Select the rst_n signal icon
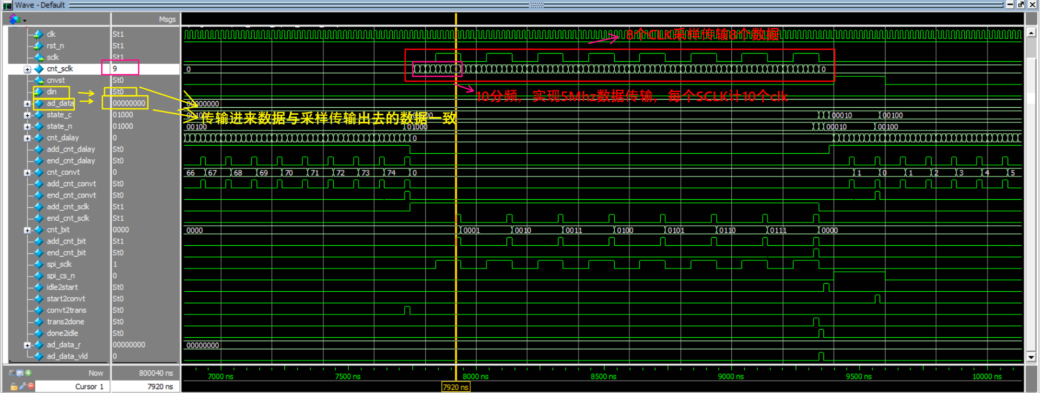 pyautogui.click(x=38, y=45)
